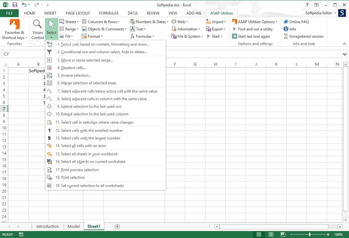Collapse the ribbon with the caret arrow
Viewport: 349px width, 238px height.
click(x=344, y=44)
